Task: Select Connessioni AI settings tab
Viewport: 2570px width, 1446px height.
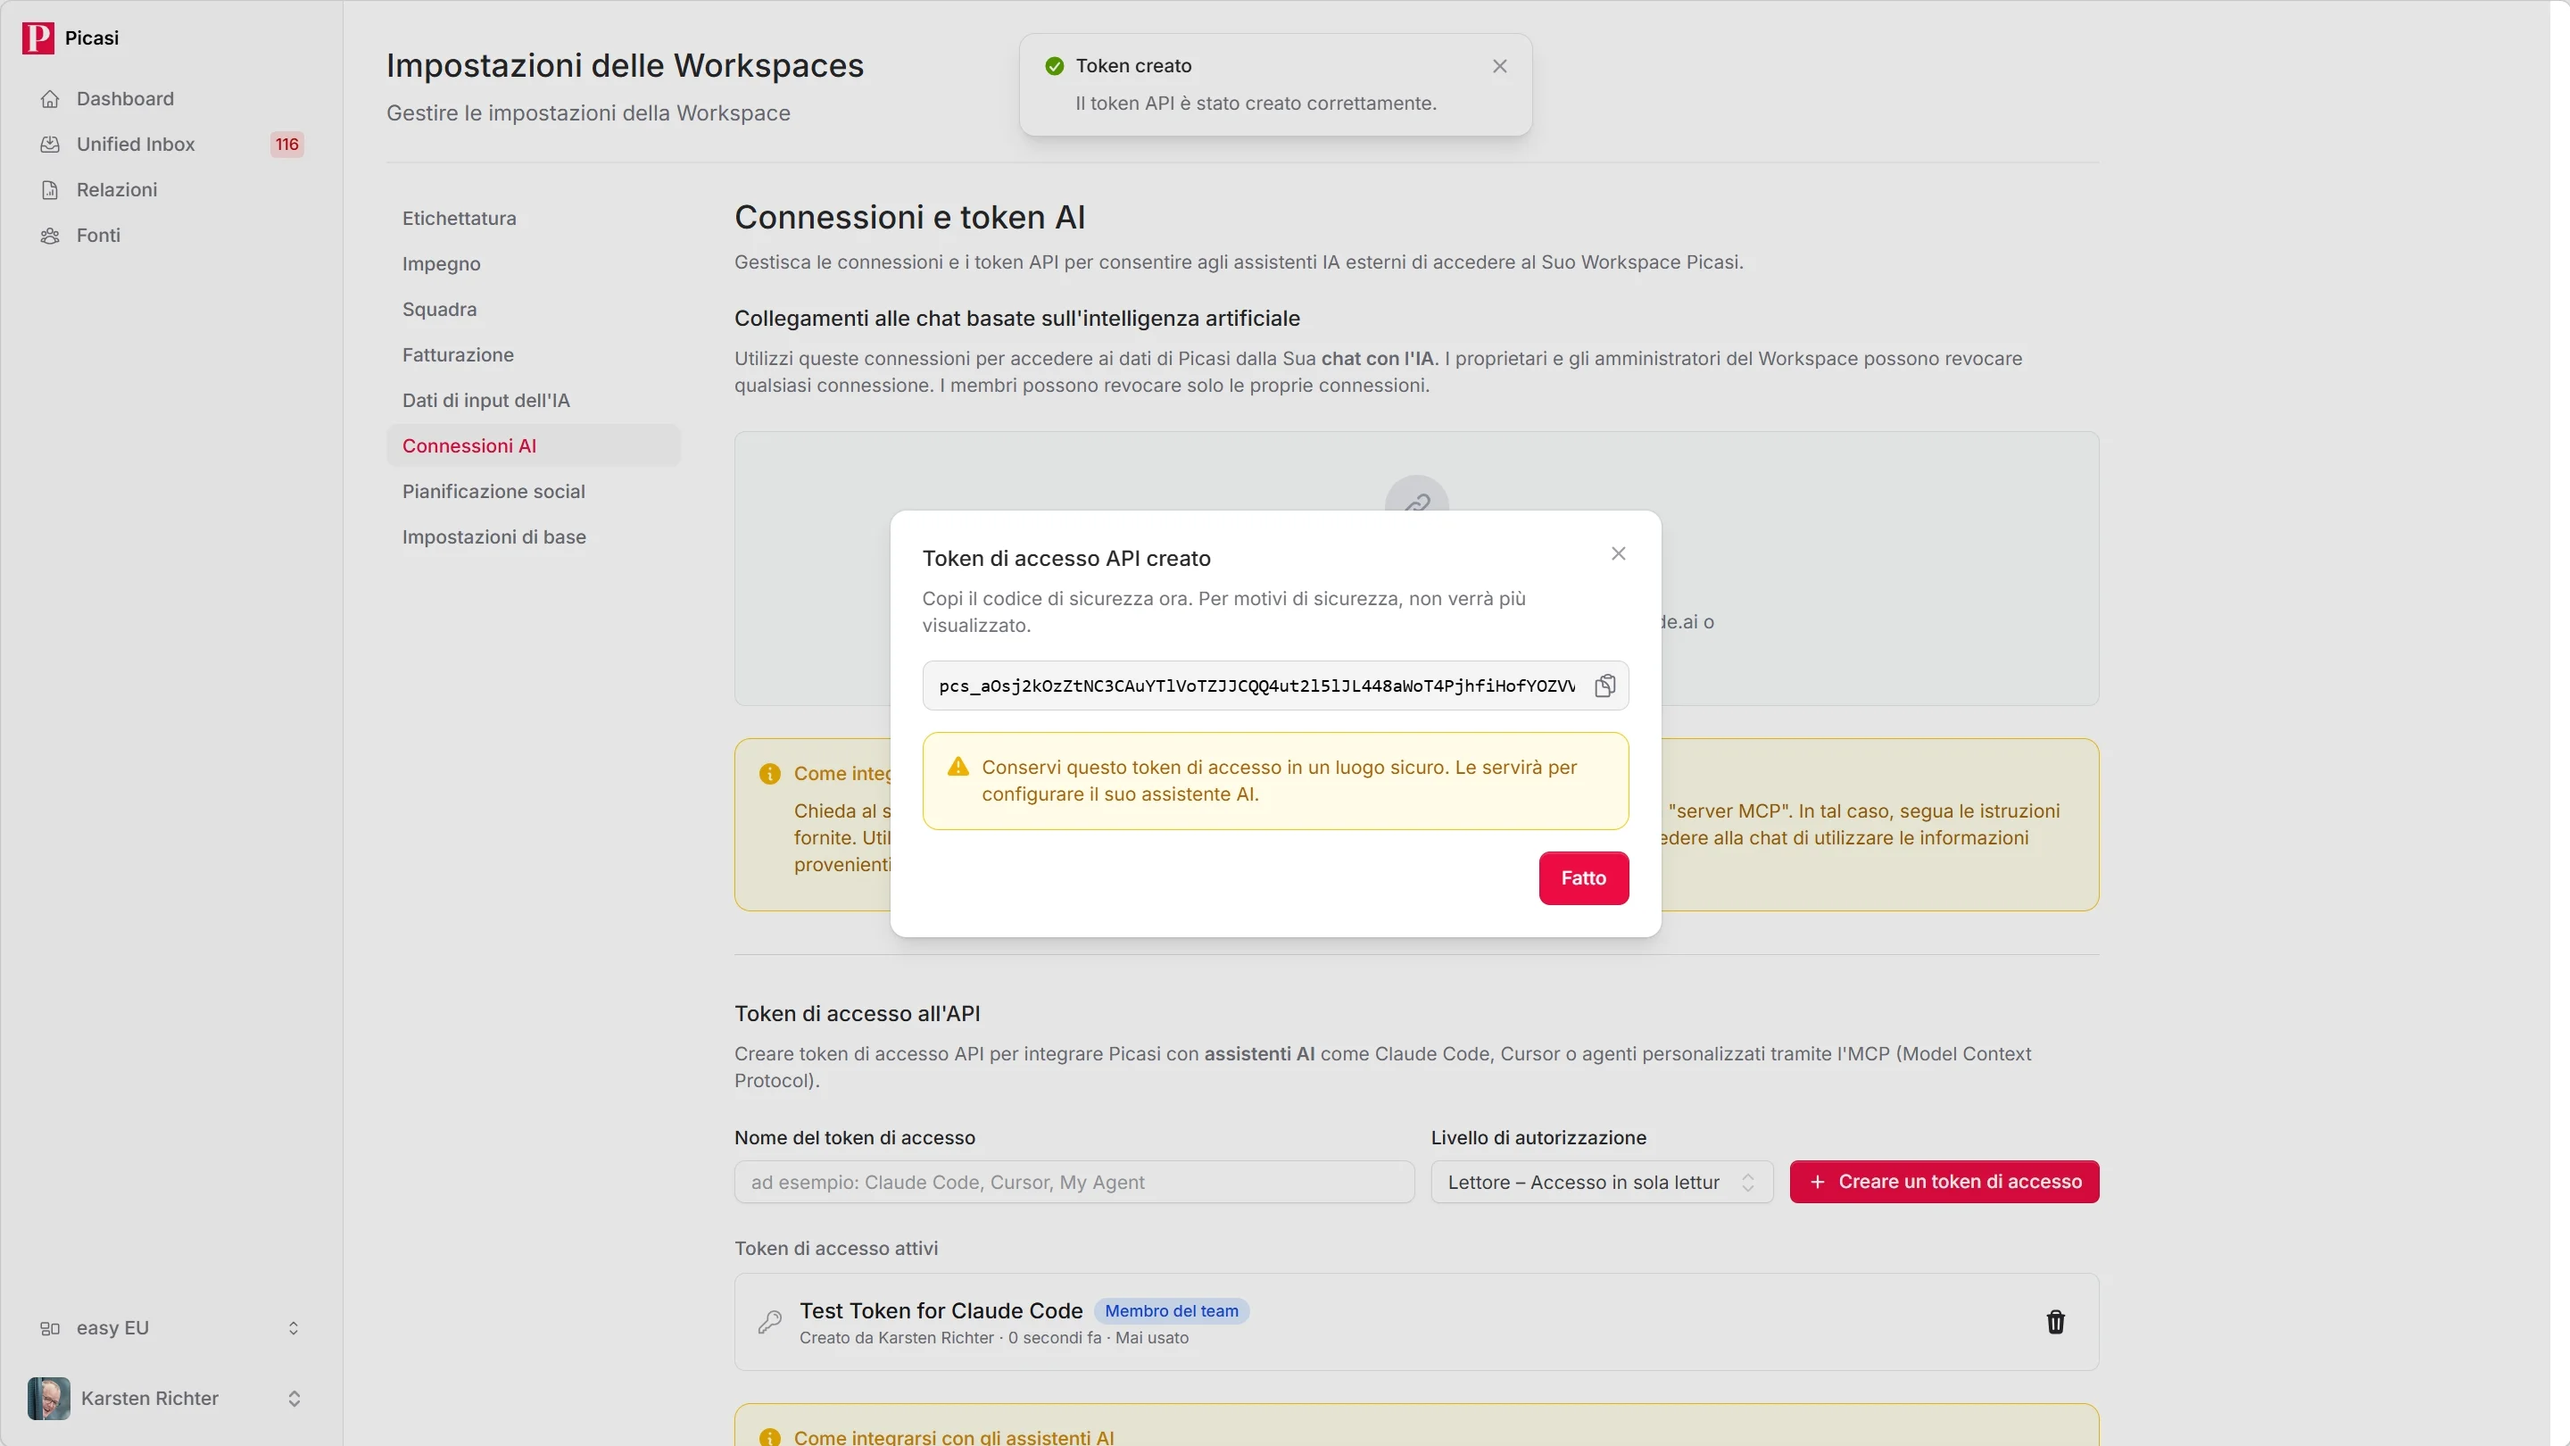Action: coord(534,446)
